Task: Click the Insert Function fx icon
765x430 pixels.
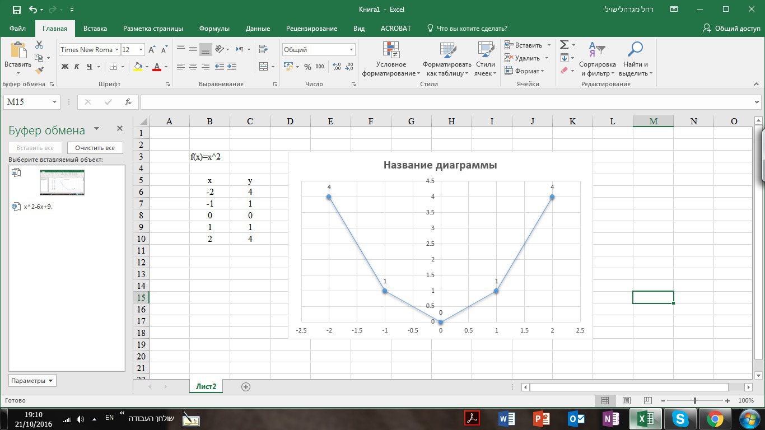Action: click(x=128, y=102)
